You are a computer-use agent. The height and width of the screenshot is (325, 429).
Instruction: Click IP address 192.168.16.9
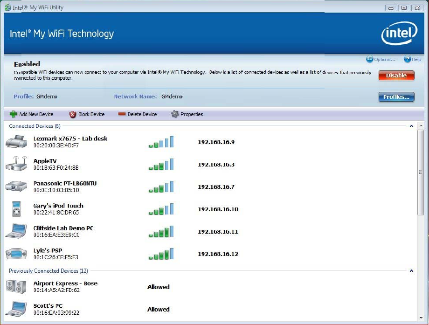(216, 142)
